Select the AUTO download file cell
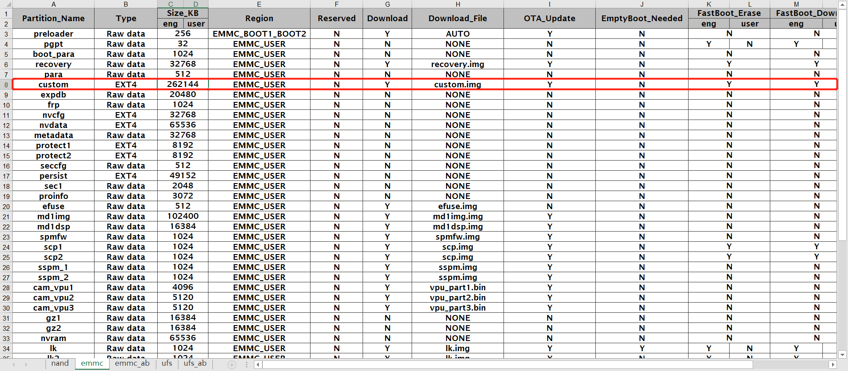The height and width of the screenshot is (371, 848). (x=458, y=34)
